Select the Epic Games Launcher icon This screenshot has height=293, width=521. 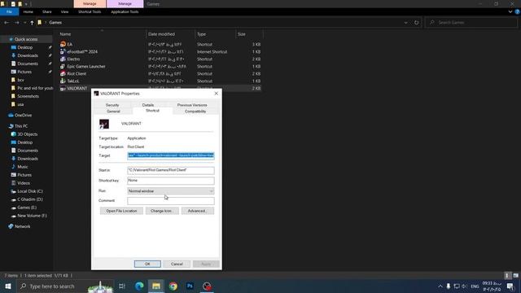click(x=63, y=66)
